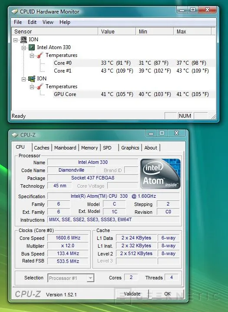
Task: Collapse the root ION tree node
Action: (15, 40)
